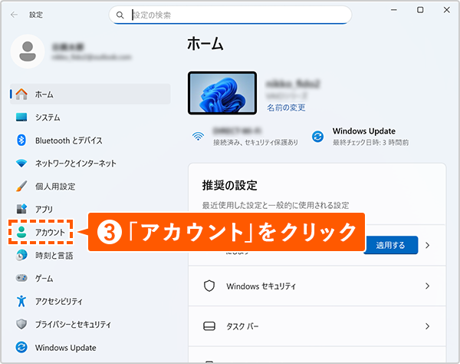Open アクセシビリティ settings
The image size is (460, 364).
(x=58, y=301)
